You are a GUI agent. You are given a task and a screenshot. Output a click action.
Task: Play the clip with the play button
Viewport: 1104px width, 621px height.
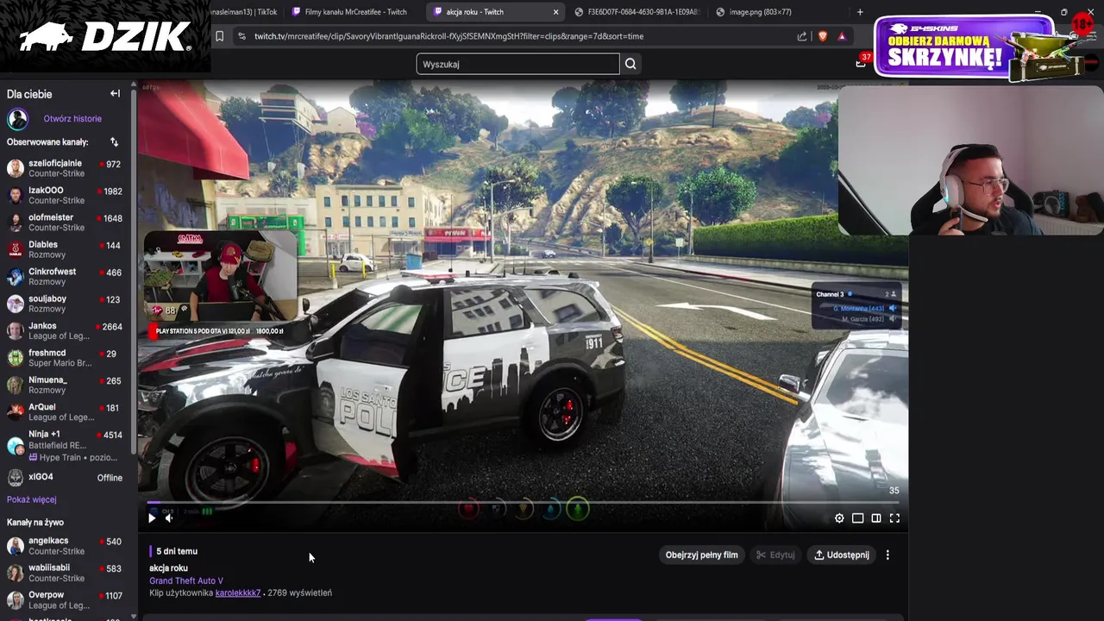152,517
